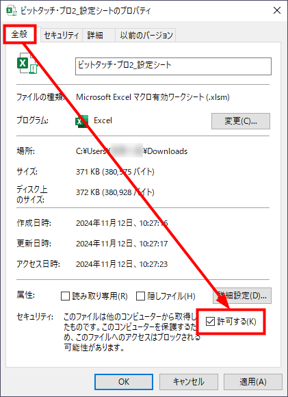This screenshot has width=288, height=397.
Task: Click the size value 371 KB
Action: coord(115,172)
